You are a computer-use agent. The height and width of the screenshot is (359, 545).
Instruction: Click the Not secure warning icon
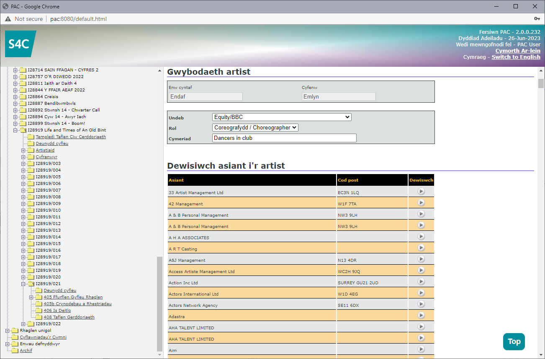[8, 19]
